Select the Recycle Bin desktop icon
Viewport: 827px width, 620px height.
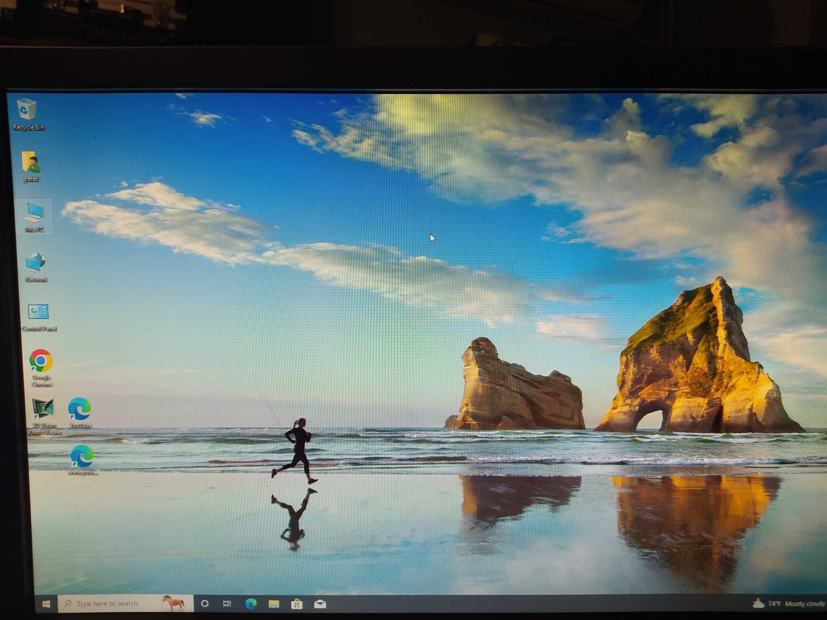tap(27, 114)
